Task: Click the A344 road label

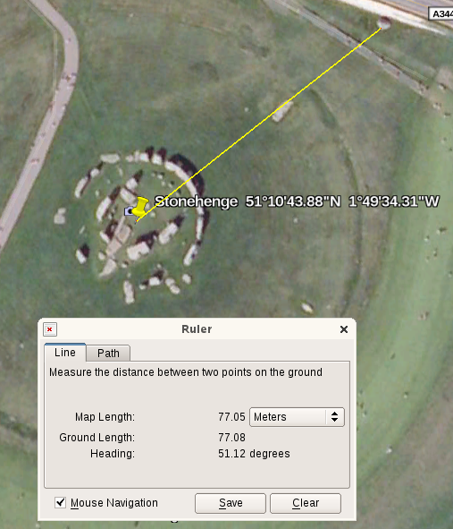Action: point(441,13)
